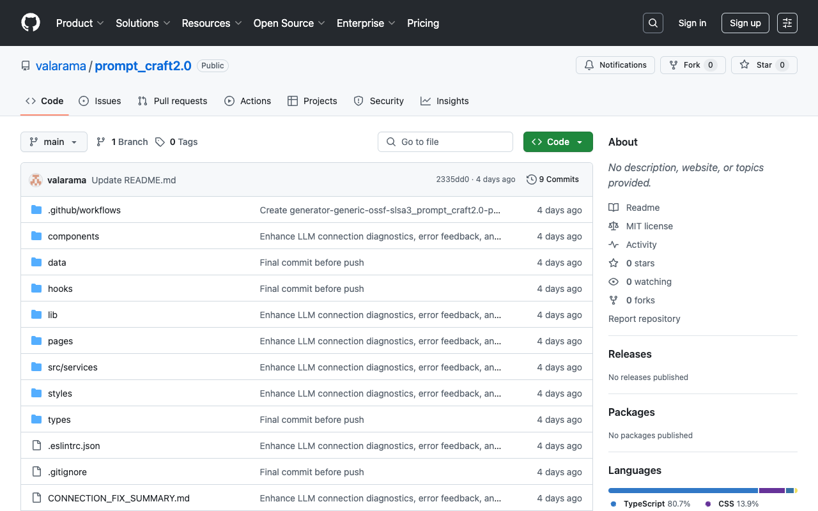818x511 pixels.
Task: Open the 0 forks link in About
Action: coord(631,300)
